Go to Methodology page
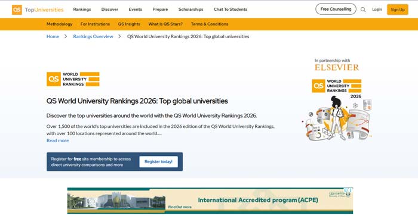 [x=60, y=24]
